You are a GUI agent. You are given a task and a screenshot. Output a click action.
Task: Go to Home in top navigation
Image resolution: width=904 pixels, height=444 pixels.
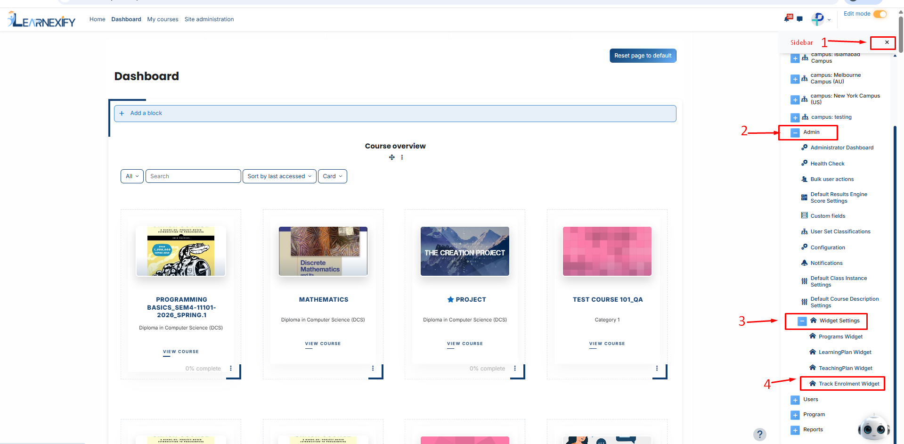click(98, 19)
